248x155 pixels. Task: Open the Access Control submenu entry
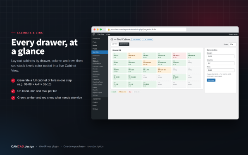[x=97, y=85]
